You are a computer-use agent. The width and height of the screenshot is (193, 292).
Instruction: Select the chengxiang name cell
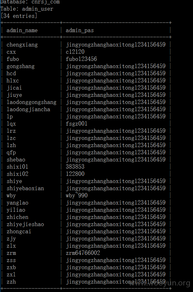(22, 45)
